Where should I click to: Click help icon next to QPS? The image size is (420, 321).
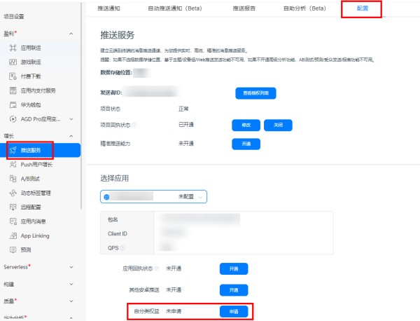click(x=122, y=248)
